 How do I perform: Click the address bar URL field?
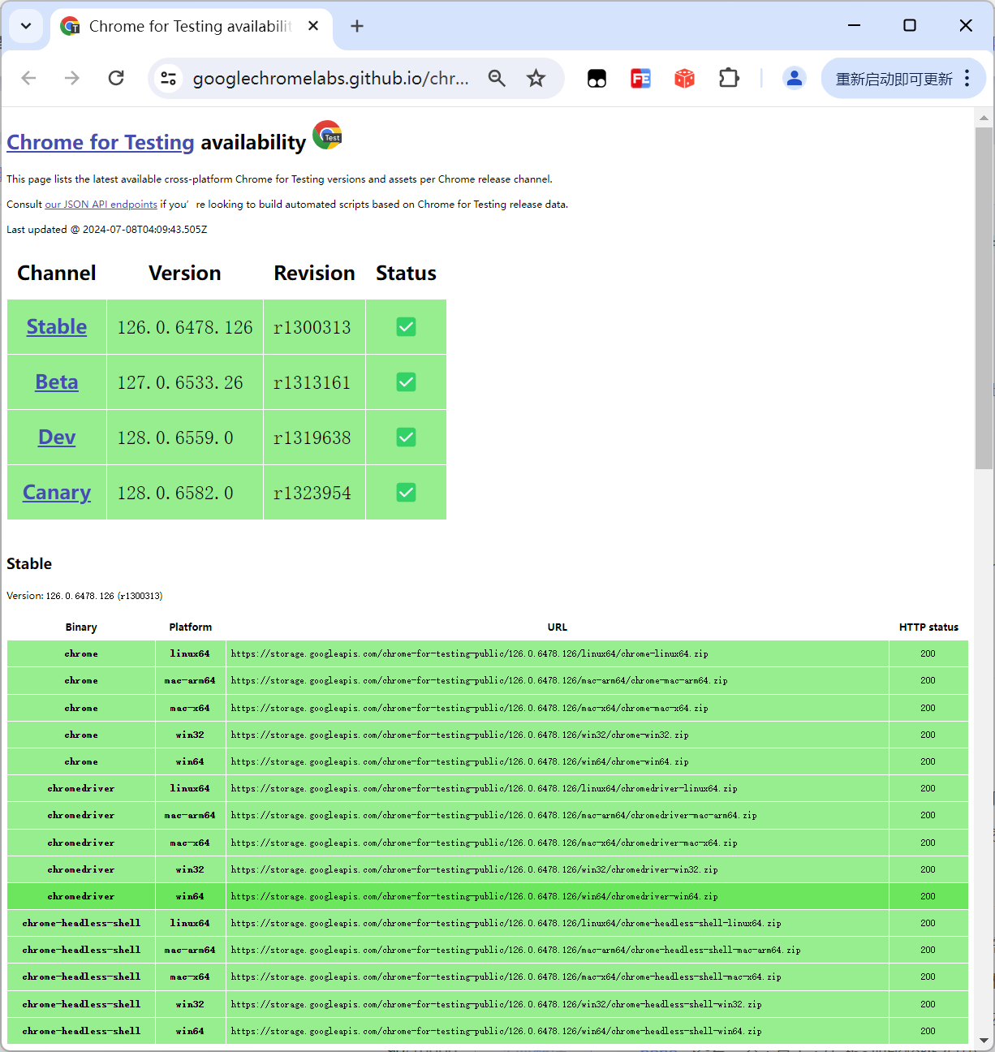click(331, 78)
